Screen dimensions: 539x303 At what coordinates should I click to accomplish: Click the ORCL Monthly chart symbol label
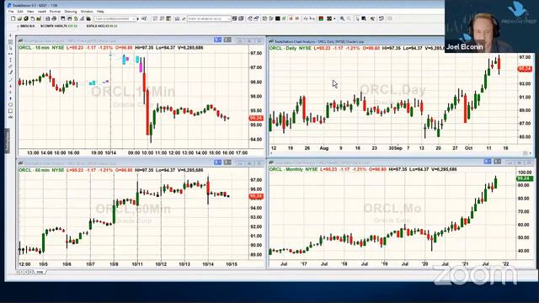286,169
